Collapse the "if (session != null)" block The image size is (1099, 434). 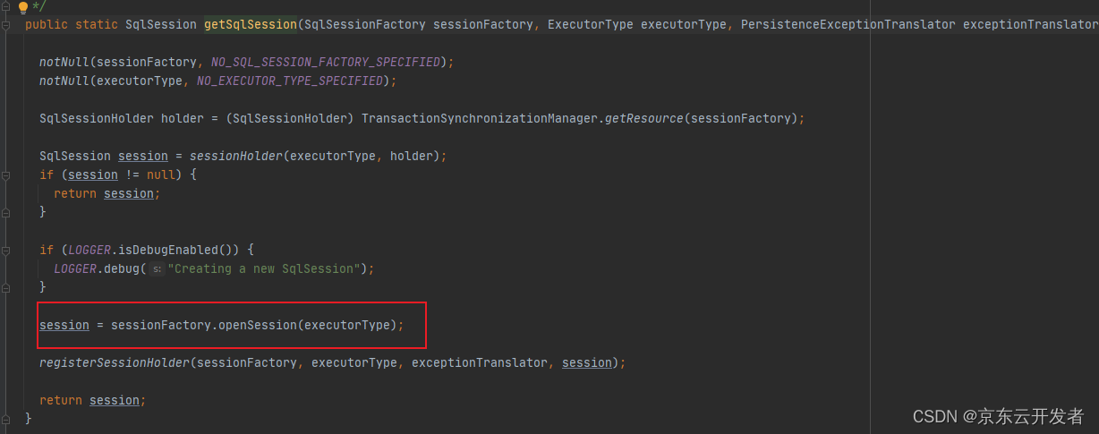pyautogui.click(x=6, y=174)
